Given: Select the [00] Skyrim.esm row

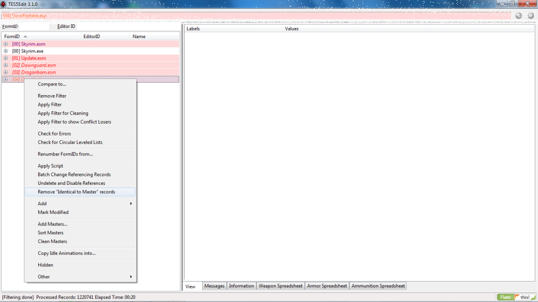Looking at the screenshot, I should 90,44.
